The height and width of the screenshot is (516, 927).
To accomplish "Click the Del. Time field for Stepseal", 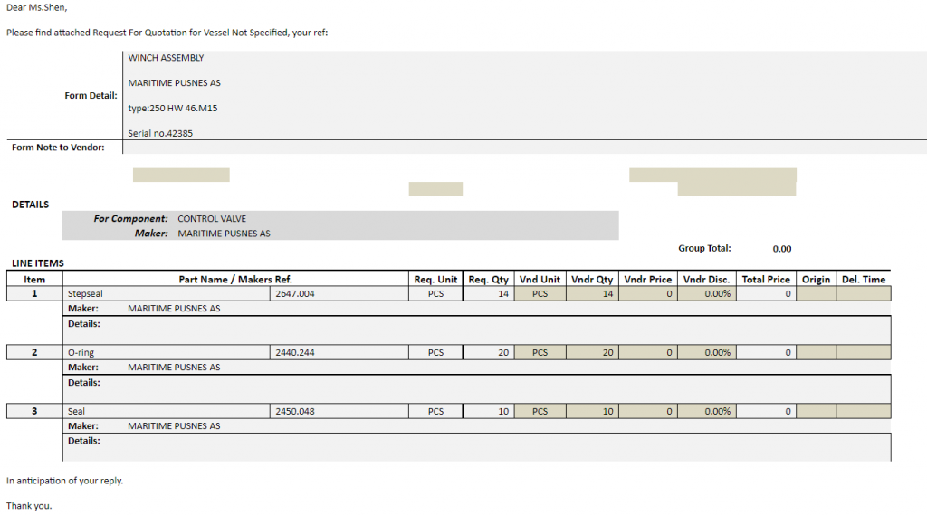I will tap(863, 294).
